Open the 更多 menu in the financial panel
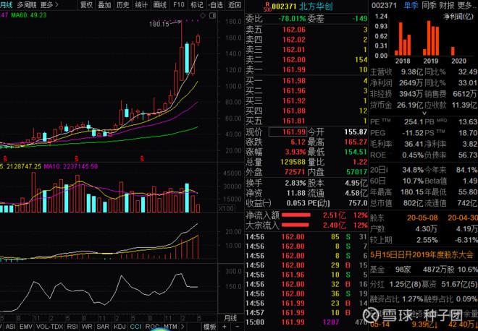This screenshot has height=331, width=478. coord(466,5)
